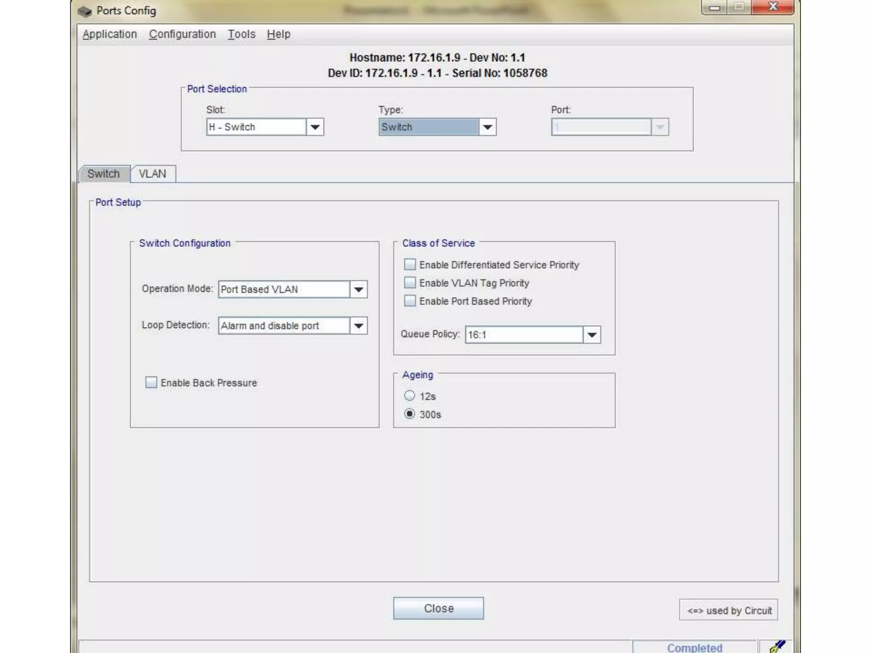Toggle Enable Back Pressure checkbox

(x=151, y=383)
